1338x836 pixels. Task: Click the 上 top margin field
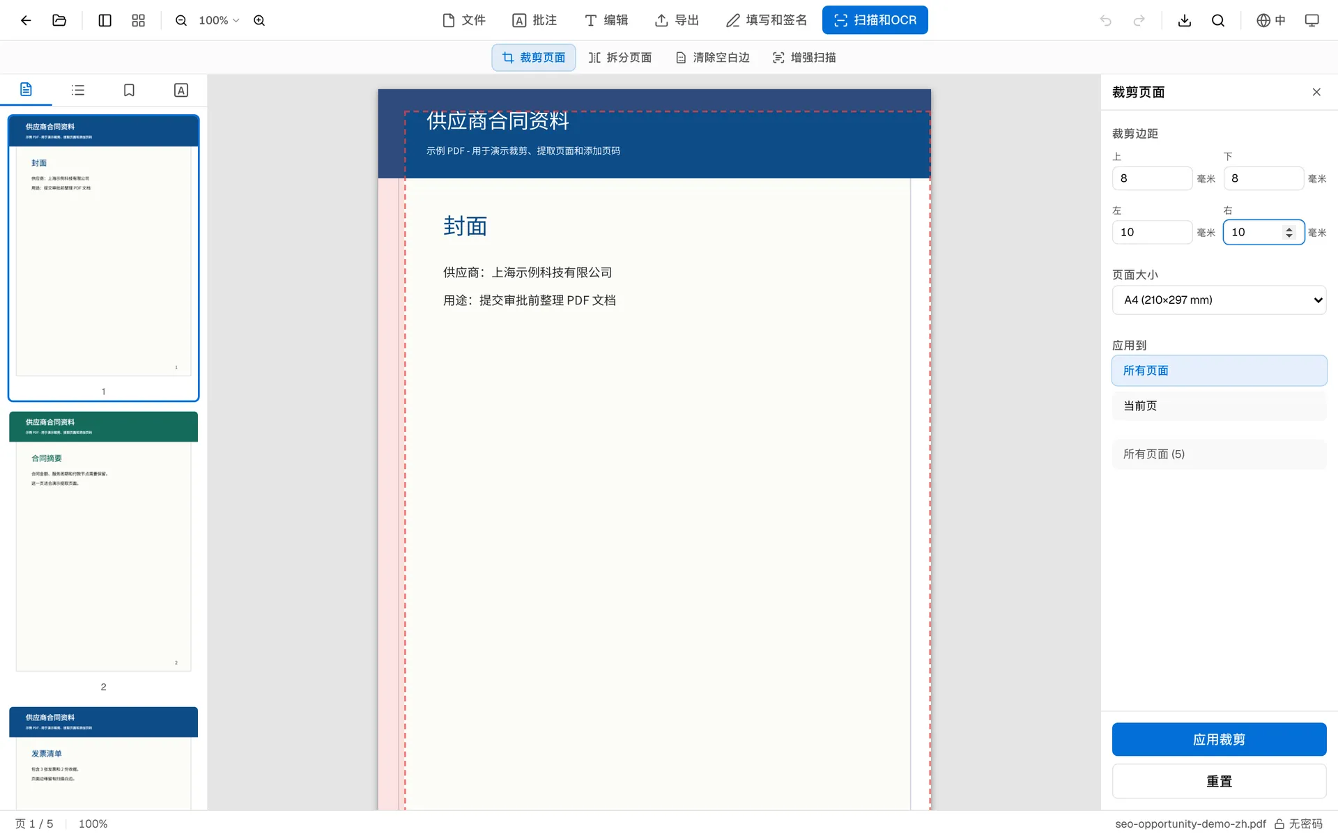coord(1152,178)
